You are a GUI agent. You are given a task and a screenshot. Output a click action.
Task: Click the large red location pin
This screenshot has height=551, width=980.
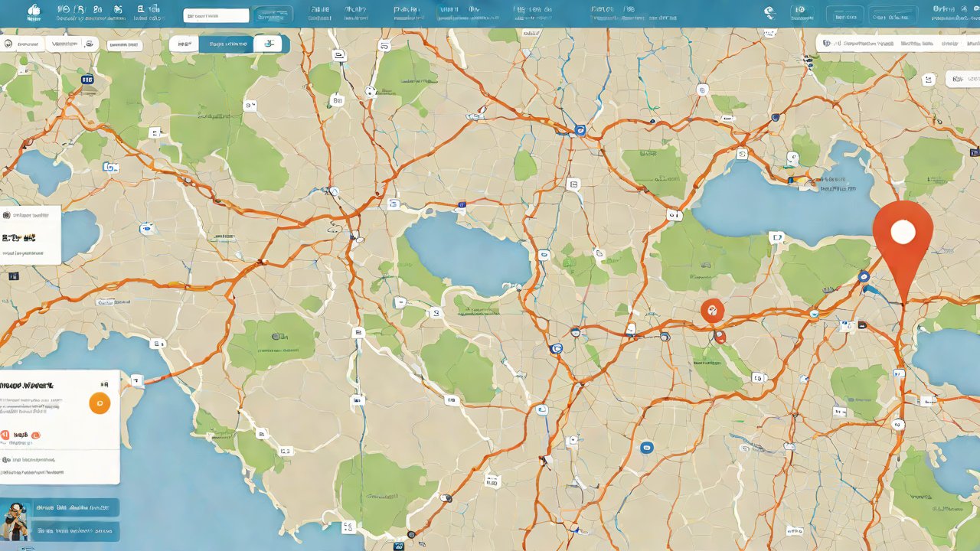coord(903,233)
